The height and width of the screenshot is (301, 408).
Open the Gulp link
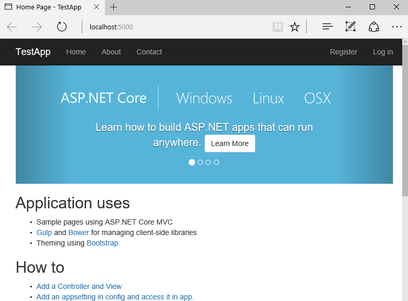[44, 232]
